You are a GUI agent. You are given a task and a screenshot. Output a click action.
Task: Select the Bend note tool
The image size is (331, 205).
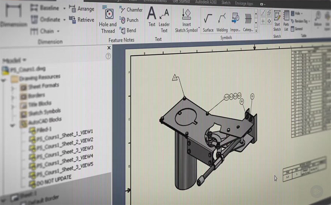[128, 30]
